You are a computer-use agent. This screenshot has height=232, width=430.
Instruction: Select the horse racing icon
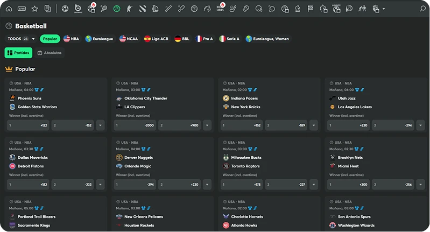(207, 9)
